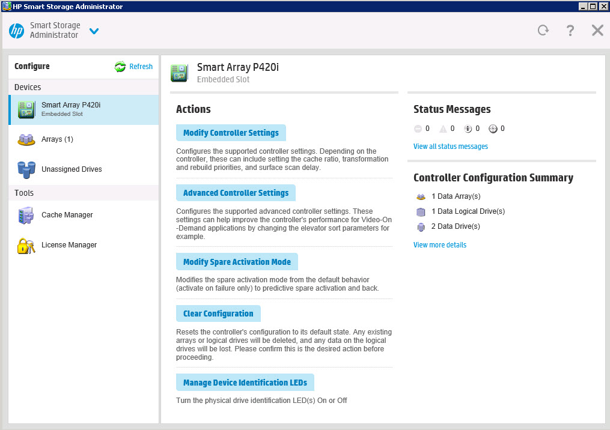Click Manage Device Identification LEDs button
Image resolution: width=610 pixels, height=430 pixels.
click(x=245, y=383)
